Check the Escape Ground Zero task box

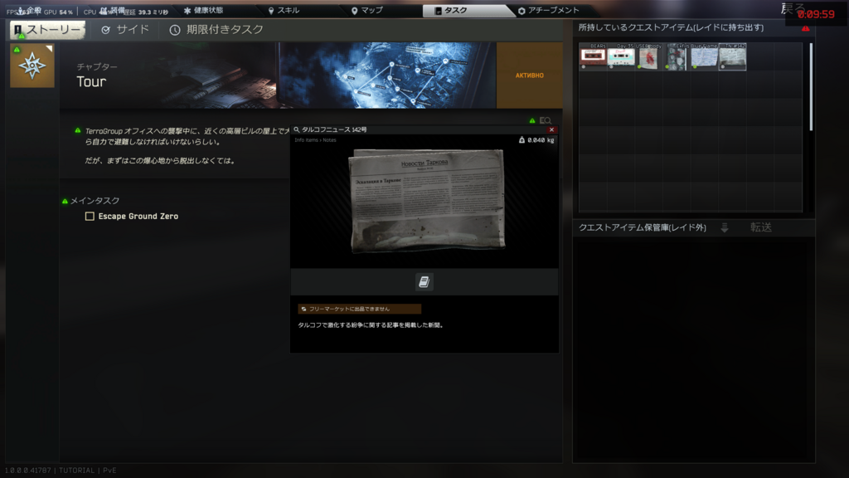(90, 217)
